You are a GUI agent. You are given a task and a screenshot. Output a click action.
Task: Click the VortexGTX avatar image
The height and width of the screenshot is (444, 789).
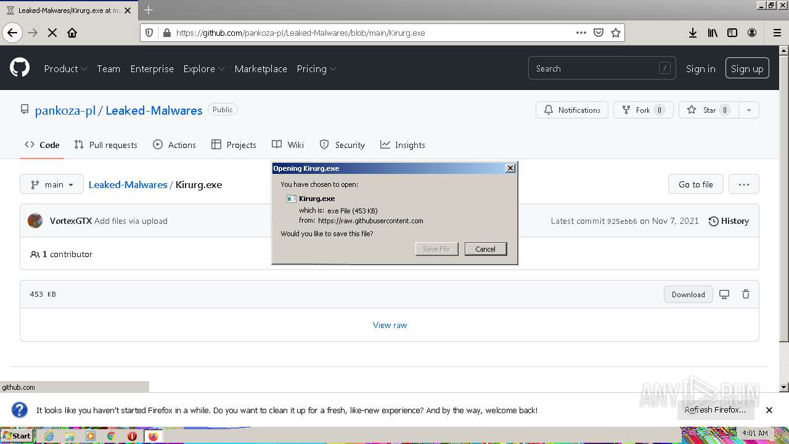coord(35,221)
